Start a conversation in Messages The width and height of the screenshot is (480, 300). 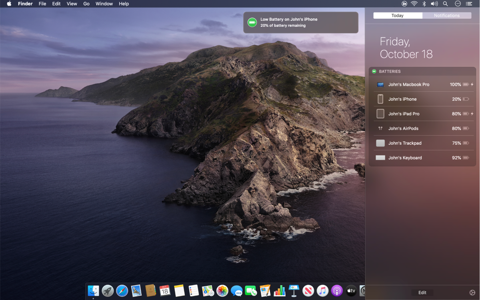pos(237,291)
